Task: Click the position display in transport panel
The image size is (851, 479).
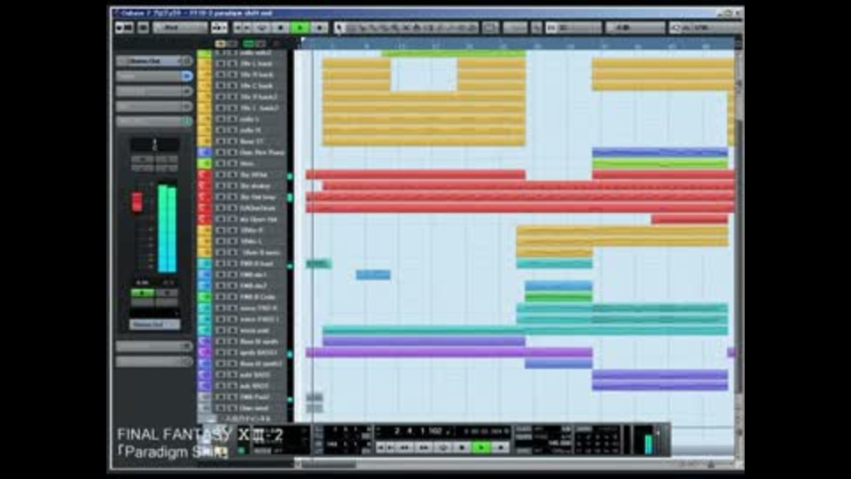Action: [418, 432]
